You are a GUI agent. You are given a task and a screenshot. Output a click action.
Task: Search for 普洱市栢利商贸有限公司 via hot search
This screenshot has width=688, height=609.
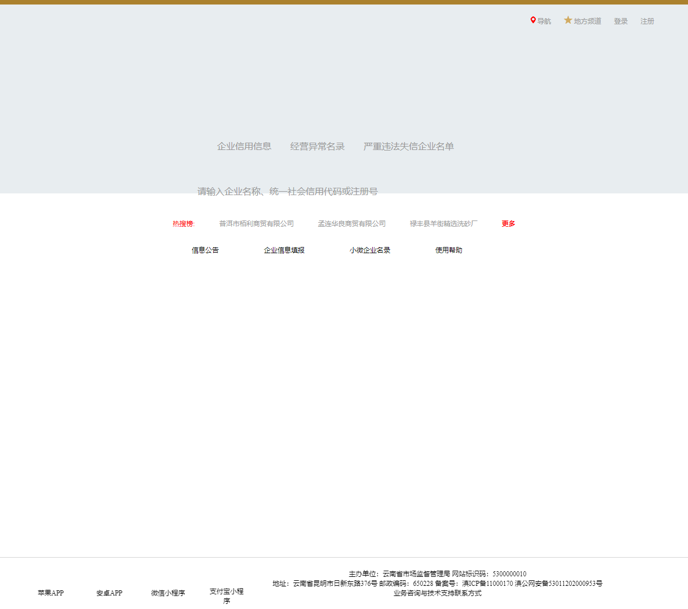click(x=255, y=223)
